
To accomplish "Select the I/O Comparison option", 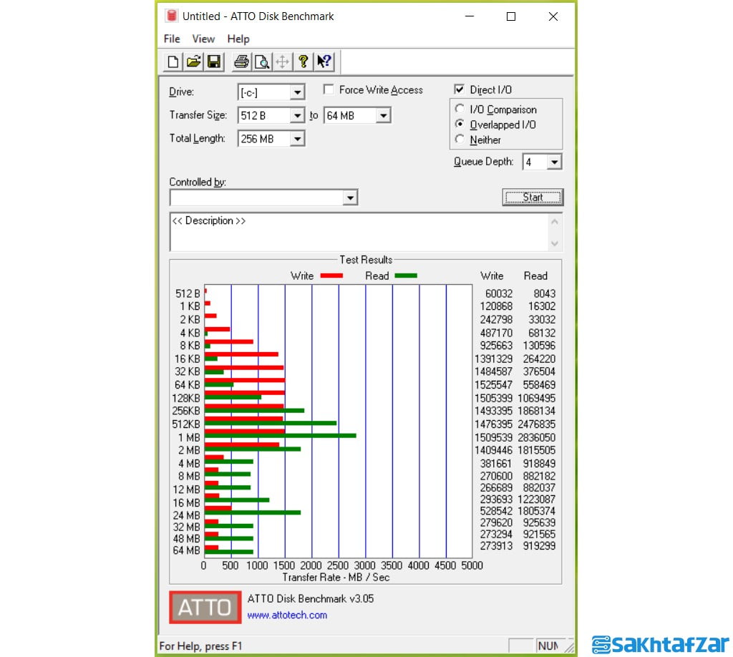I will tap(459, 109).
